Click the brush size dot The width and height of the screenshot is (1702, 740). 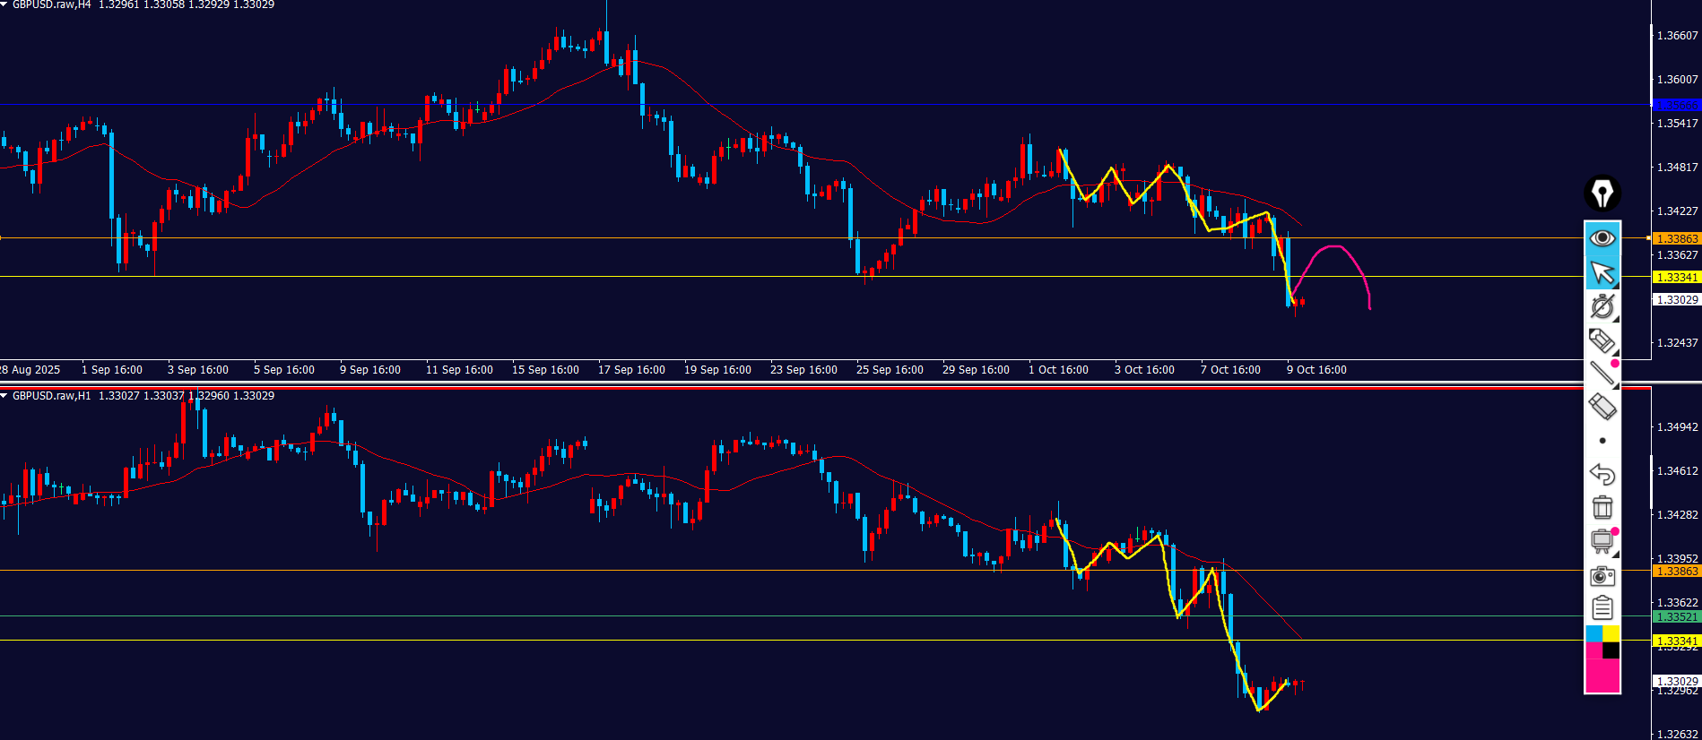click(x=1602, y=441)
